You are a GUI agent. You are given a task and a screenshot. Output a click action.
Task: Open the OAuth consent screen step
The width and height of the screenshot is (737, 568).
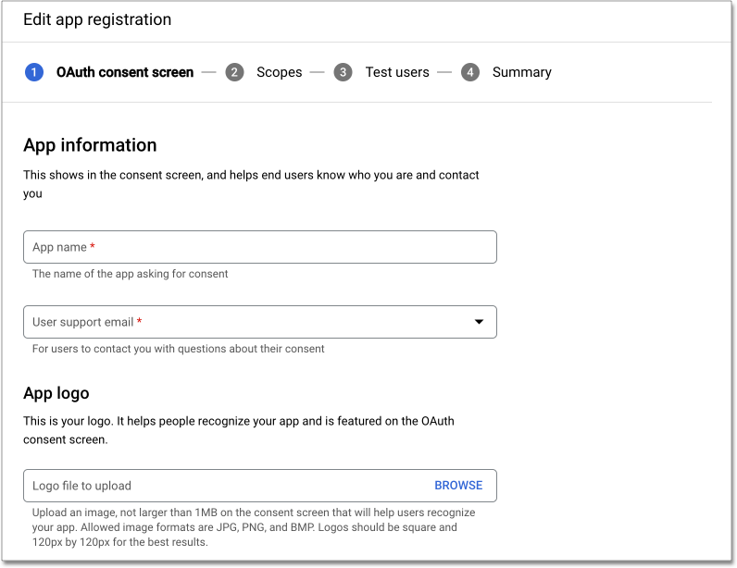(x=125, y=72)
